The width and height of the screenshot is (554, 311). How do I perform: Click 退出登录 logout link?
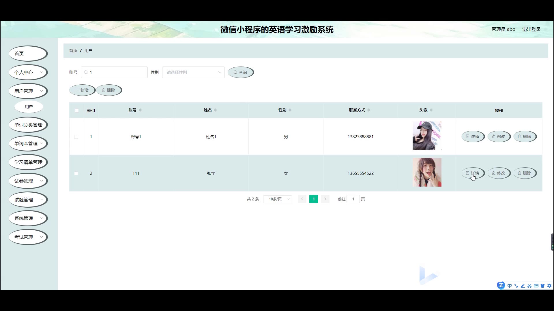click(531, 29)
